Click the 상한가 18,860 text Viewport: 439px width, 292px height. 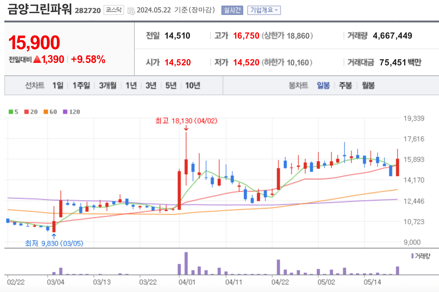click(x=287, y=36)
